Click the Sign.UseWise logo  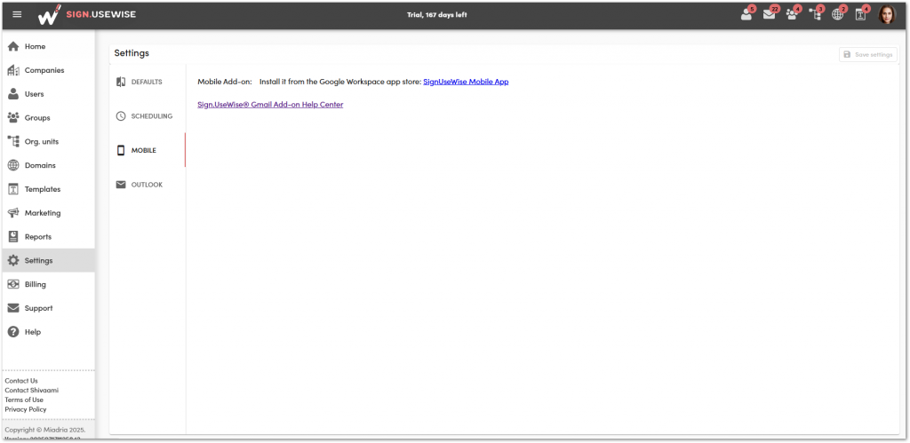[x=86, y=14]
